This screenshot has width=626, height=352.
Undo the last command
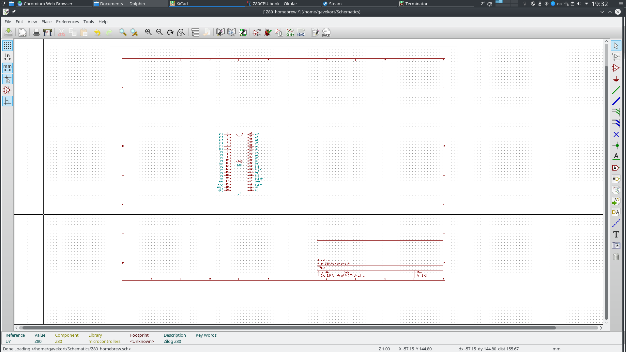coord(97,32)
